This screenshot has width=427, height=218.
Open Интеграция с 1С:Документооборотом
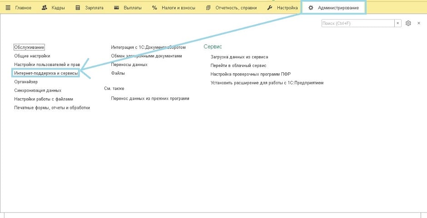click(x=148, y=47)
